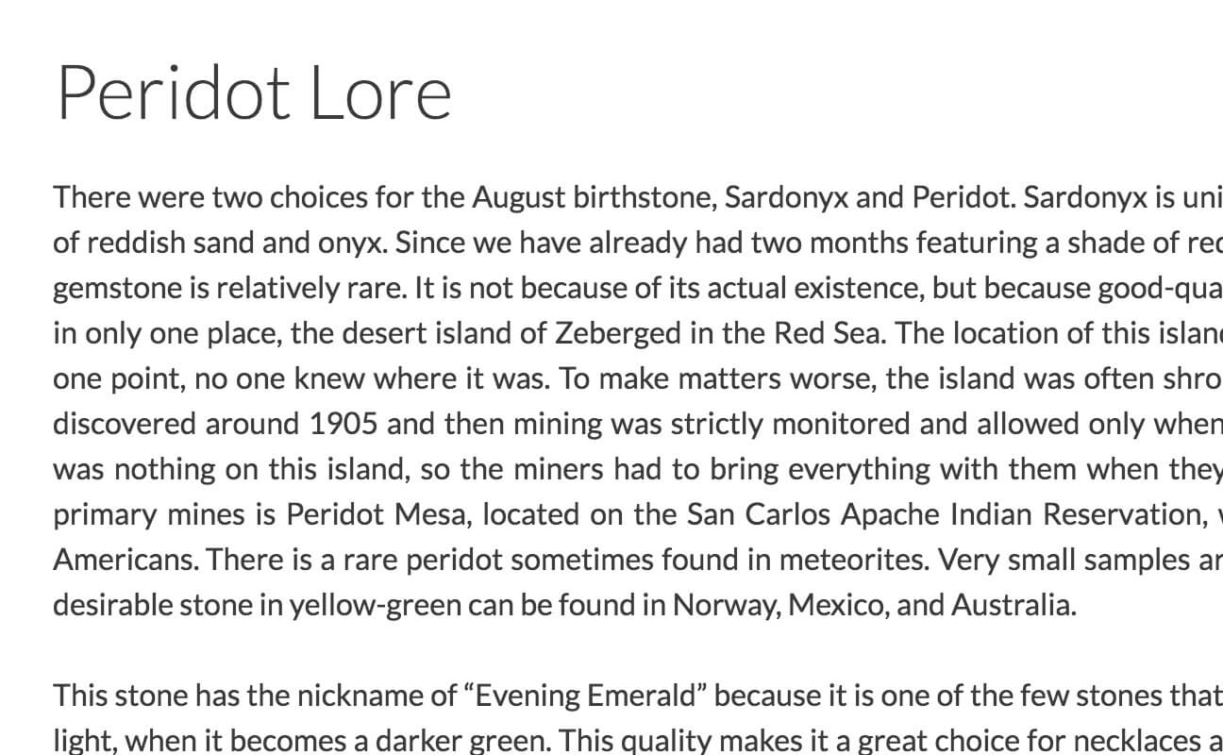Click the phrase "reddish sand and onyx"
Image resolution: width=1223 pixels, height=755 pixels.
[233, 243]
